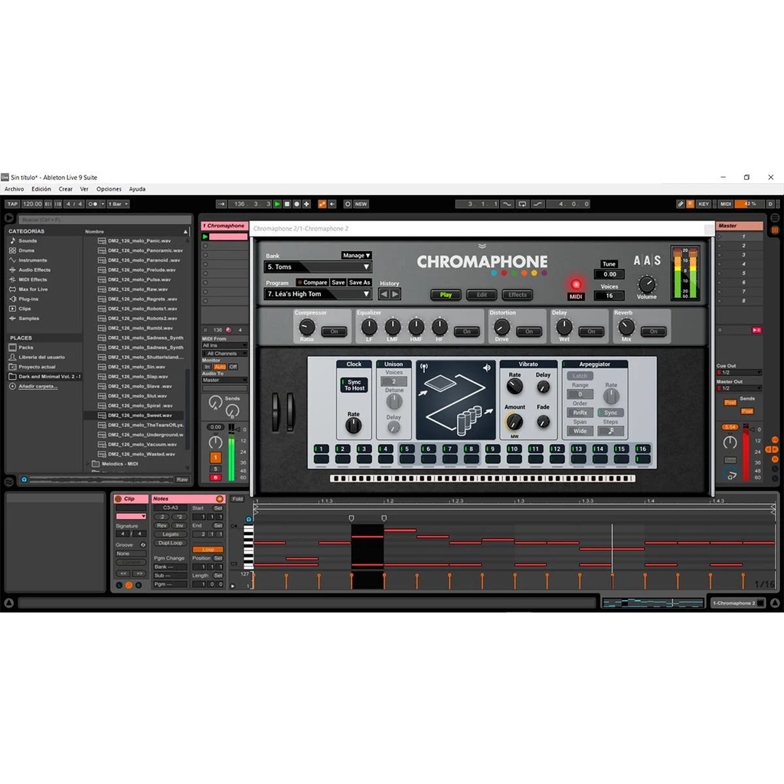Expand the Melodics - MIDI folder
Viewport: 784px width, 784px height.
coord(89,464)
